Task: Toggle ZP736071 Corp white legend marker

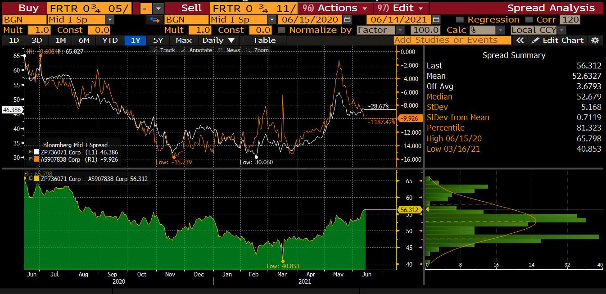Action: tap(37, 152)
